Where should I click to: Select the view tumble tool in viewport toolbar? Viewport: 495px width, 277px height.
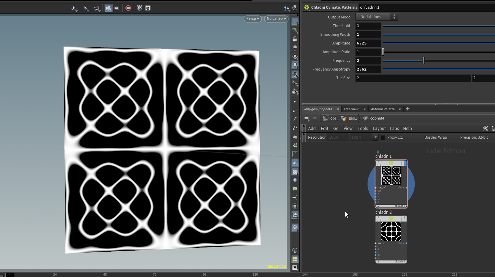[x=74, y=8]
